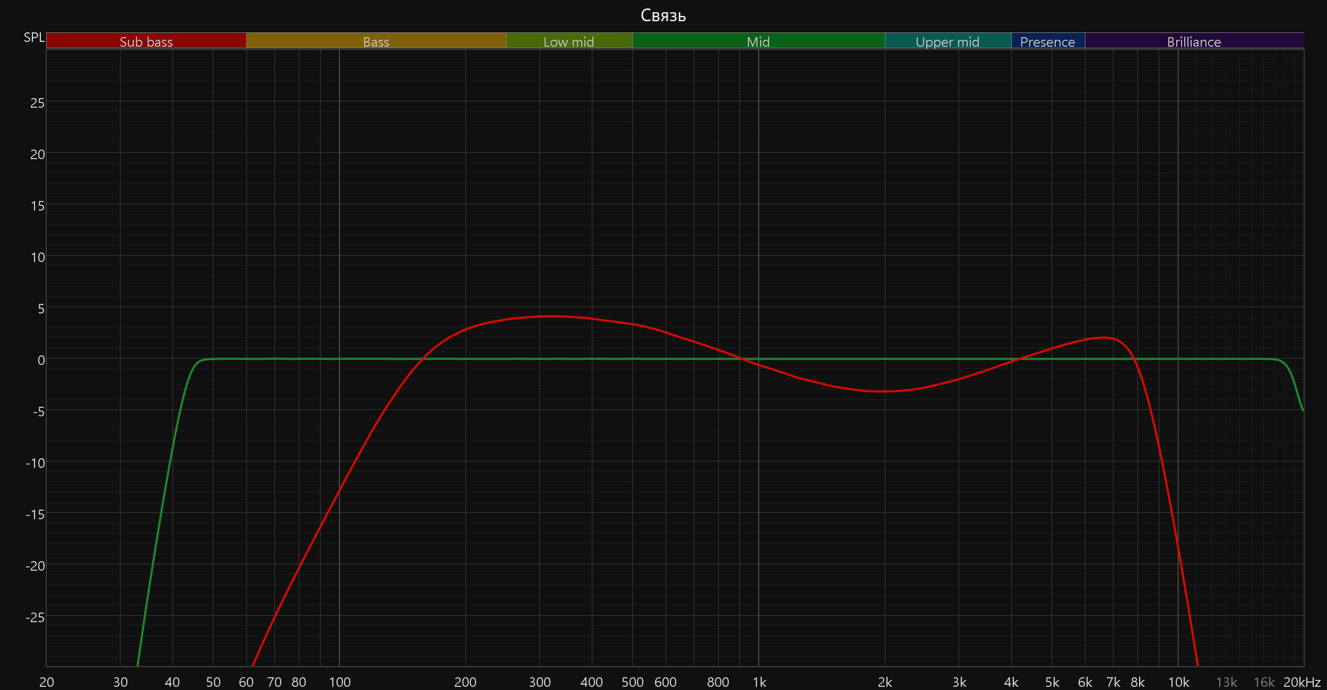Click the -25 dB level label

click(35, 617)
